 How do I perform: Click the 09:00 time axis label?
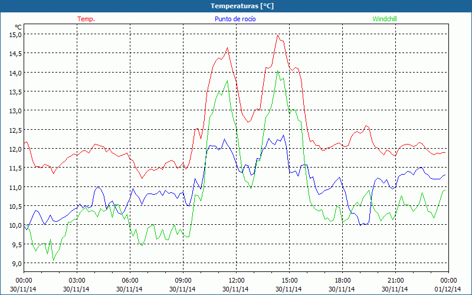click(x=183, y=281)
